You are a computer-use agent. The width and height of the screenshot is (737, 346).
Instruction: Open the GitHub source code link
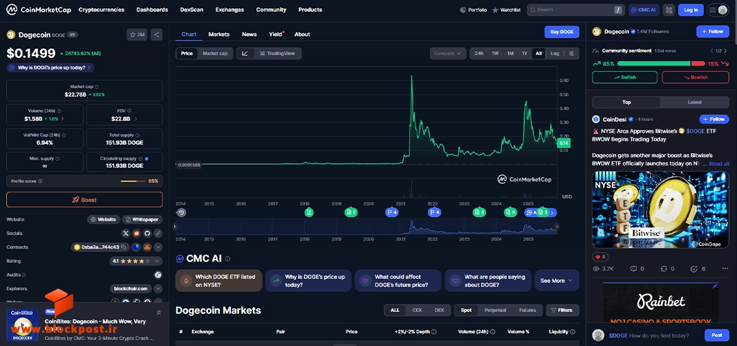coord(147,233)
